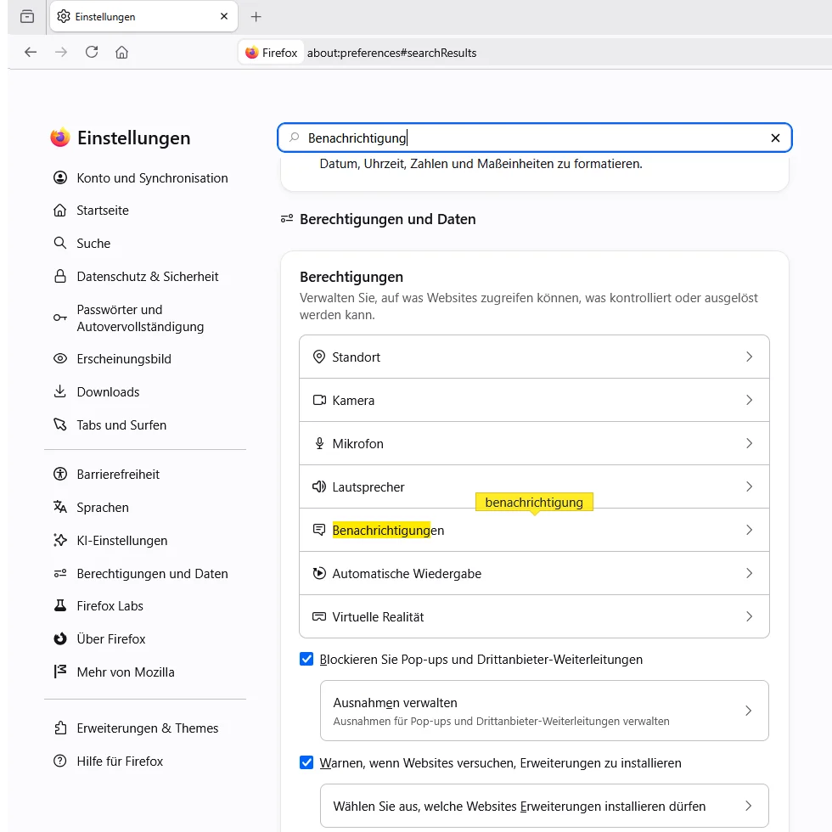Click the house icon next to Startseite
This screenshot has height=832, width=832.
[60, 211]
